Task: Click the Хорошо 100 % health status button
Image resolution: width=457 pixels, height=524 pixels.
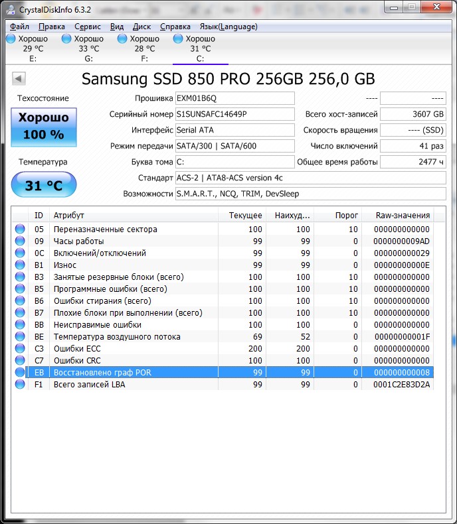Action: [44, 127]
